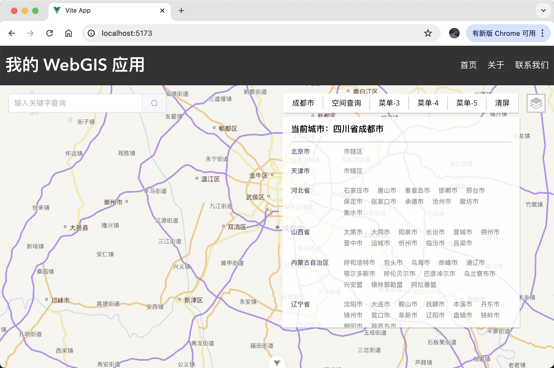Choose 鄂尔多斯市 in city list
The height and width of the screenshot is (368, 554).
point(359,274)
